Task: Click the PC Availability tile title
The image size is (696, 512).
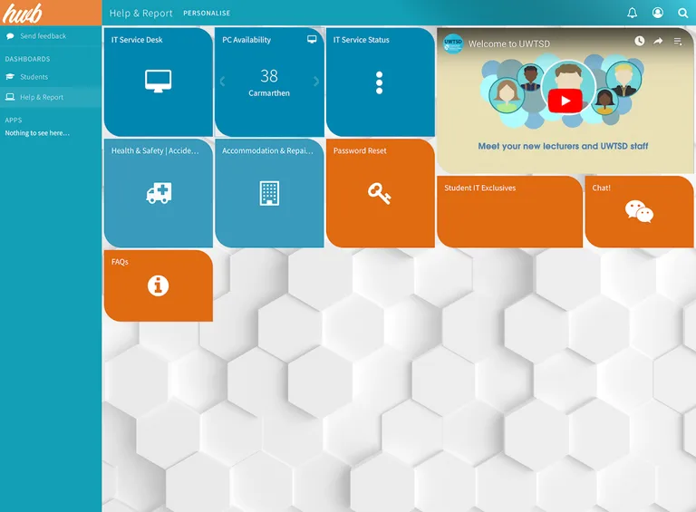Action: pos(246,40)
